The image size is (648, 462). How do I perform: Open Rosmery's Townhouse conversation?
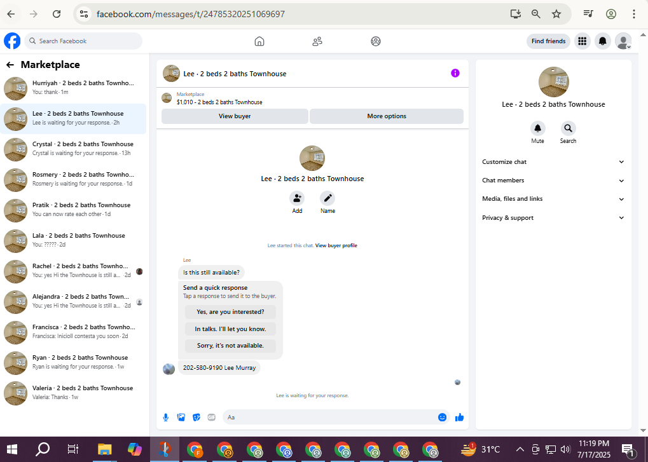click(x=73, y=180)
